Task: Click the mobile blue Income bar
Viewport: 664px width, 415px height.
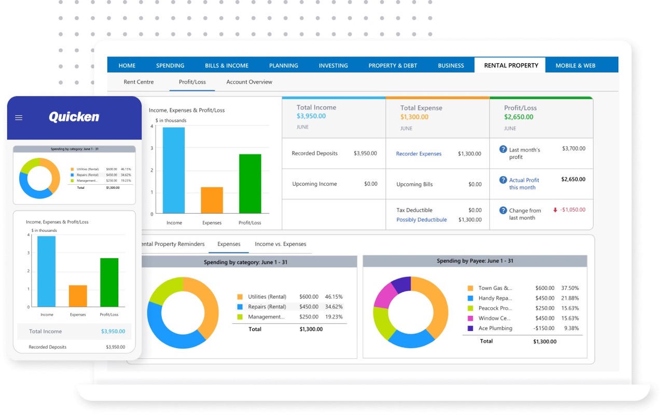Action: coord(47,271)
